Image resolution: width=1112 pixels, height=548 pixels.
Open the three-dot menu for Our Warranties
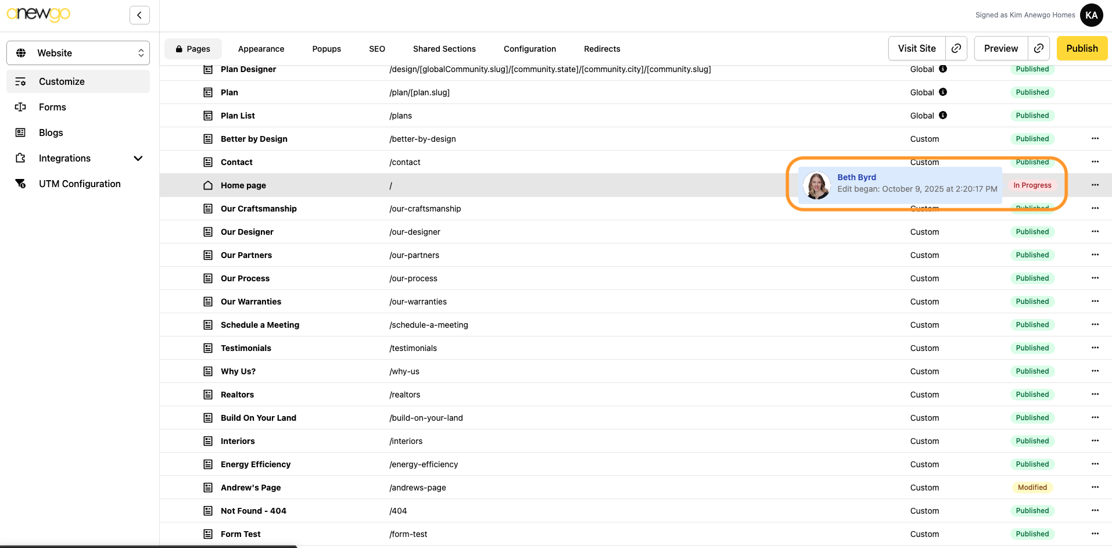coord(1095,301)
